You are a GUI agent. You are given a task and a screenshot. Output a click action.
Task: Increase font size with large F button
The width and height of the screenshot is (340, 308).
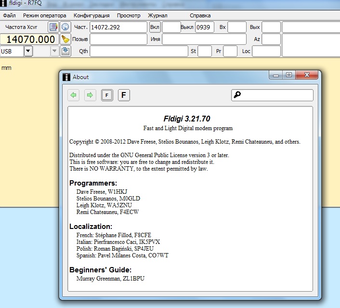[124, 95]
